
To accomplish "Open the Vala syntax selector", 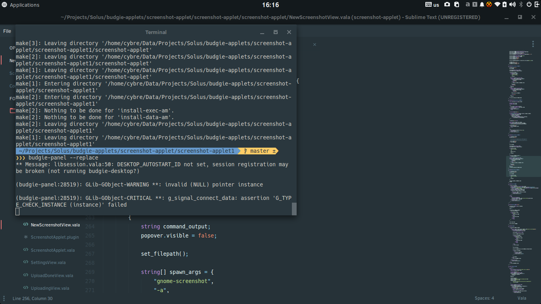I will (522, 298).
